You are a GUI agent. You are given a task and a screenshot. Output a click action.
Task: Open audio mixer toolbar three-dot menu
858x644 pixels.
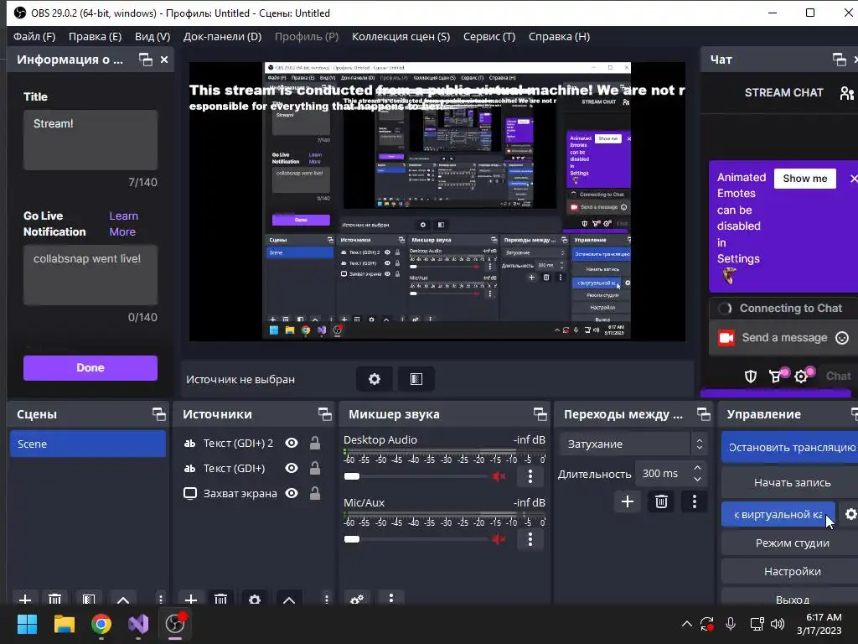390,598
